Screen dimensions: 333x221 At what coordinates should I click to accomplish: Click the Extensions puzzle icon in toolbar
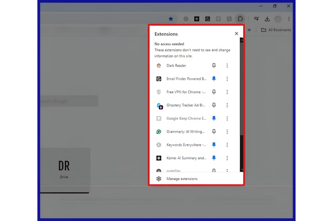(x=240, y=19)
